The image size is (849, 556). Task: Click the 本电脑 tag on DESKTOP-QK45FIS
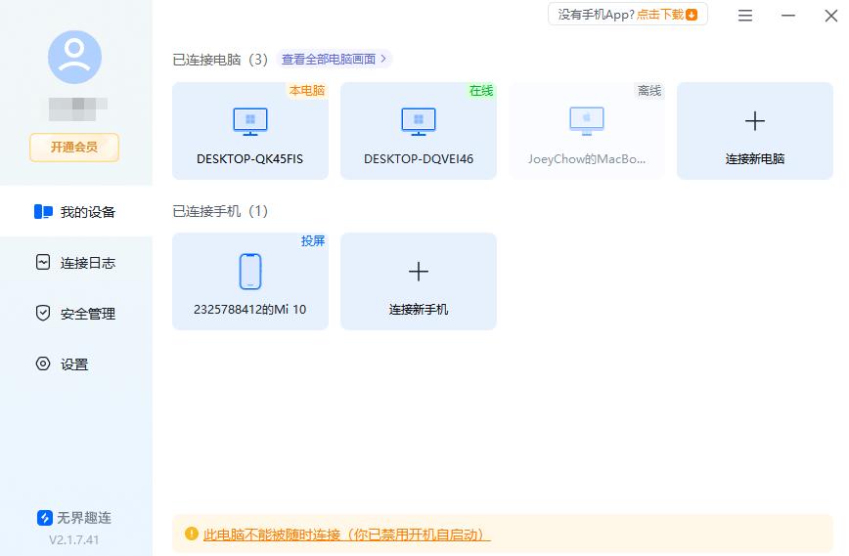click(307, 90)
